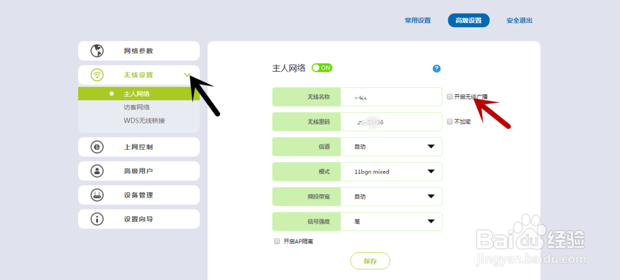The width and height of the screenshot is (620, 280).
Task: Enable the 开启无线广播 checkbox
Action: 449,97
